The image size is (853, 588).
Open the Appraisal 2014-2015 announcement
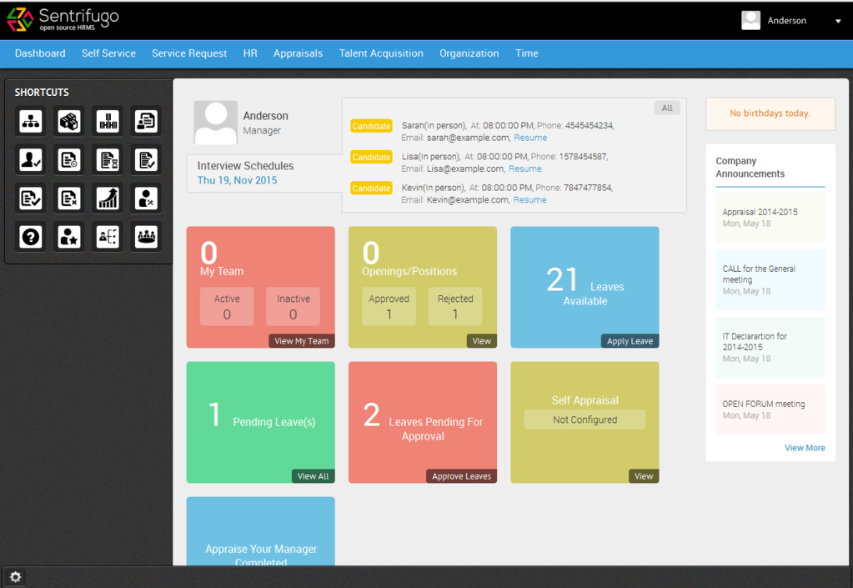770,218
